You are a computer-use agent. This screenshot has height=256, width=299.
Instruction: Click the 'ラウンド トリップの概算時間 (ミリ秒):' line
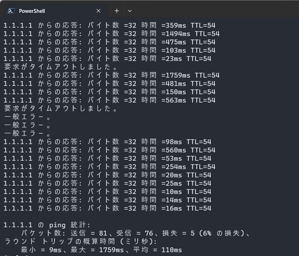pyautogui.click(x=80, y=242)
